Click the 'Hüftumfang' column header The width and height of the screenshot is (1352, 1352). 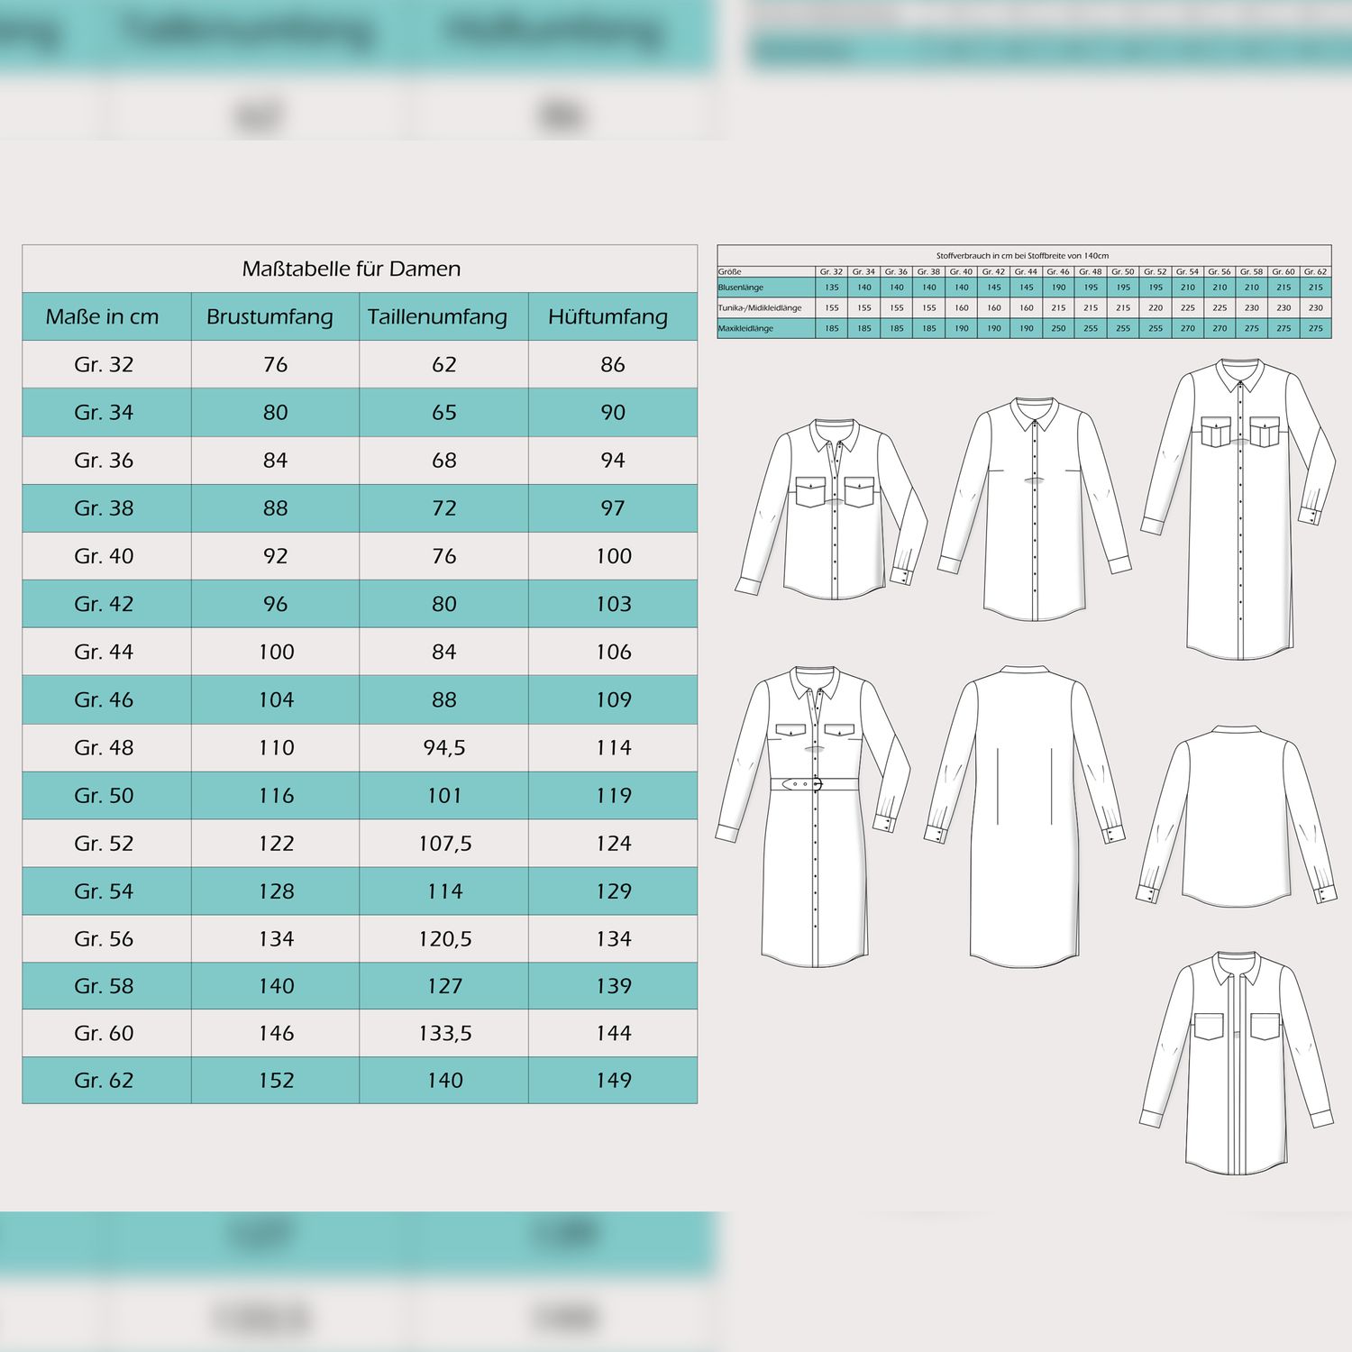pyautogui.click(x=608, y=316)
